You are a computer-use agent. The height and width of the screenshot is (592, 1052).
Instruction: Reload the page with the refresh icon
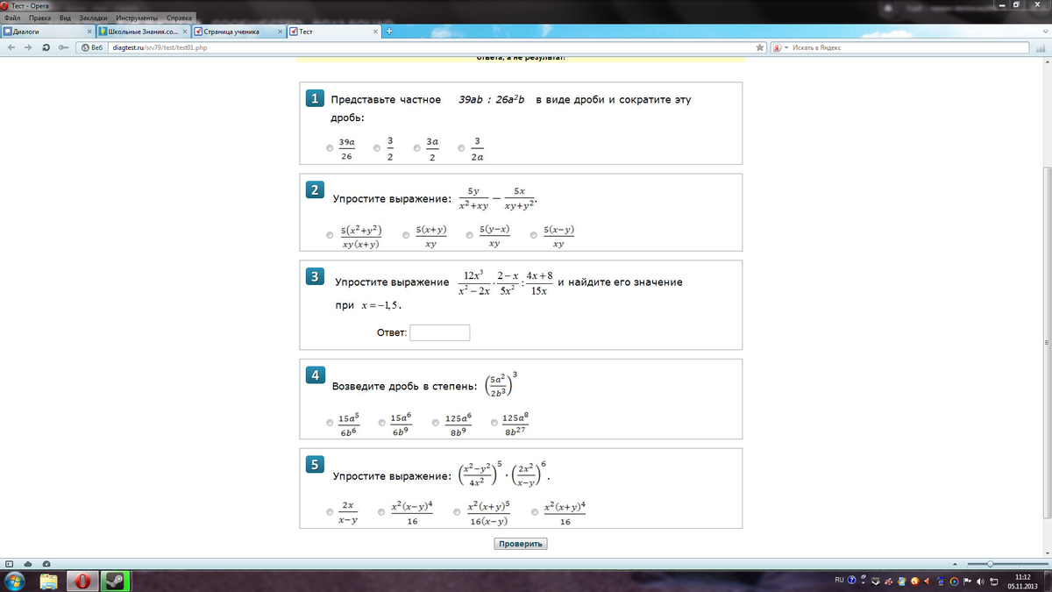coord(46,47)
